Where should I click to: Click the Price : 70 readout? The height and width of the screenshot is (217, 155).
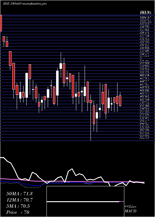(x=18, y=212)
